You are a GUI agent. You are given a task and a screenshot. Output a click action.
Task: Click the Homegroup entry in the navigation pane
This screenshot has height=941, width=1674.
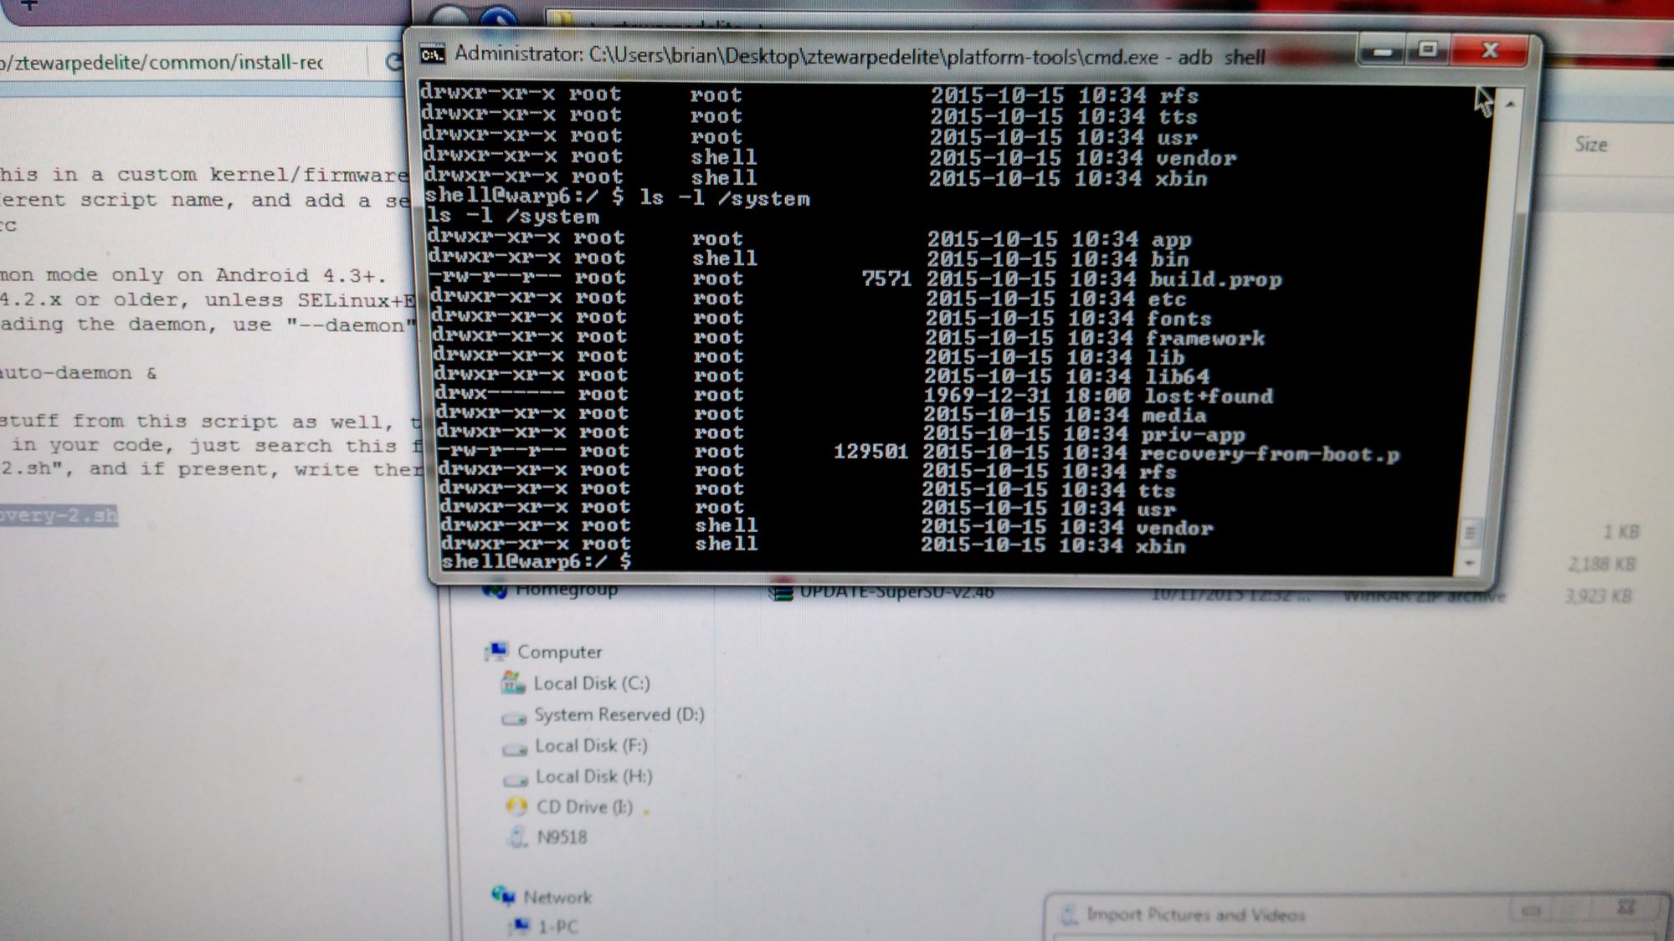(566, 591)
